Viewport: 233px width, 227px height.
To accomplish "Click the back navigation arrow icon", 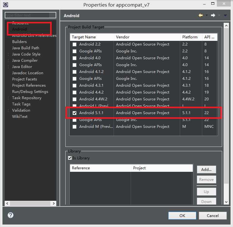I will pos(201,15).
